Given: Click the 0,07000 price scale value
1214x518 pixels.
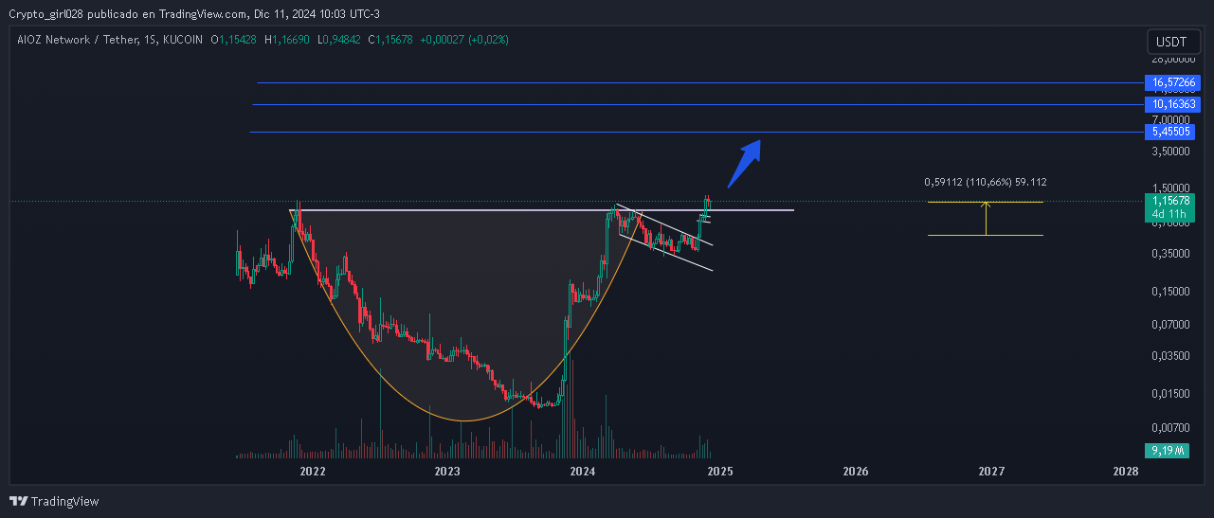Looking at the screenshot, I should point(1170,325).
